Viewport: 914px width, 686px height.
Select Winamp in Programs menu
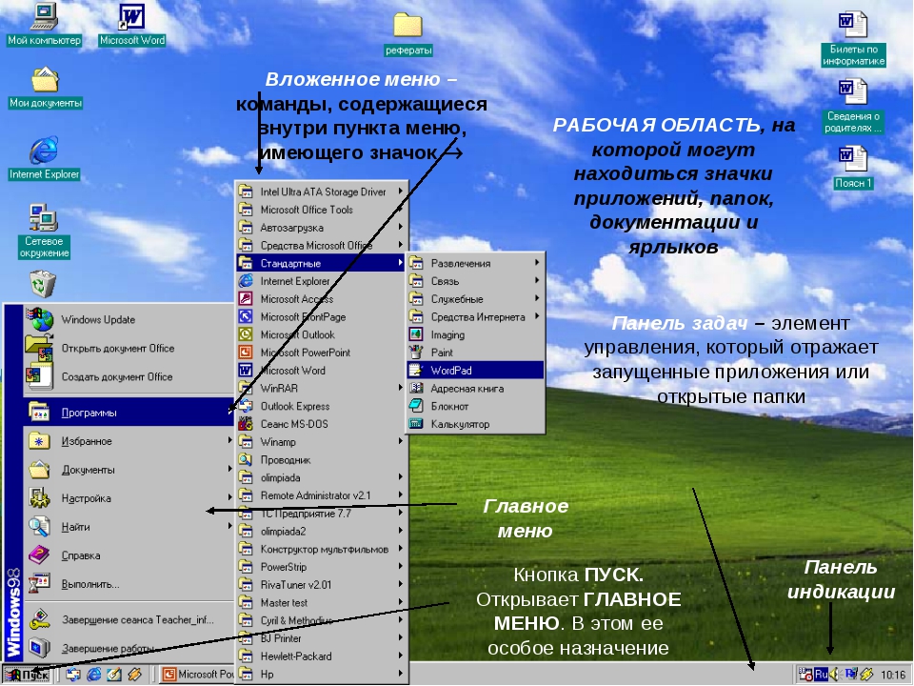click(x=321, y=441)
